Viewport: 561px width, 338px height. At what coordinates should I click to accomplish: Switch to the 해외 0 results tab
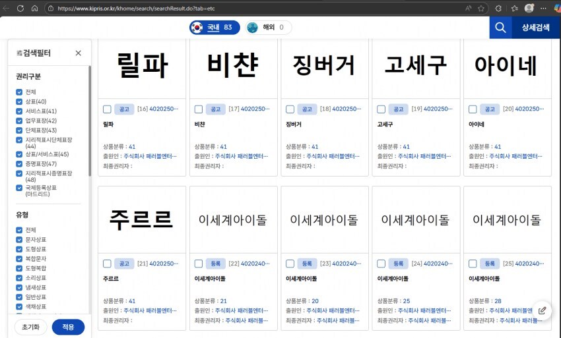(x=268, y=28)
